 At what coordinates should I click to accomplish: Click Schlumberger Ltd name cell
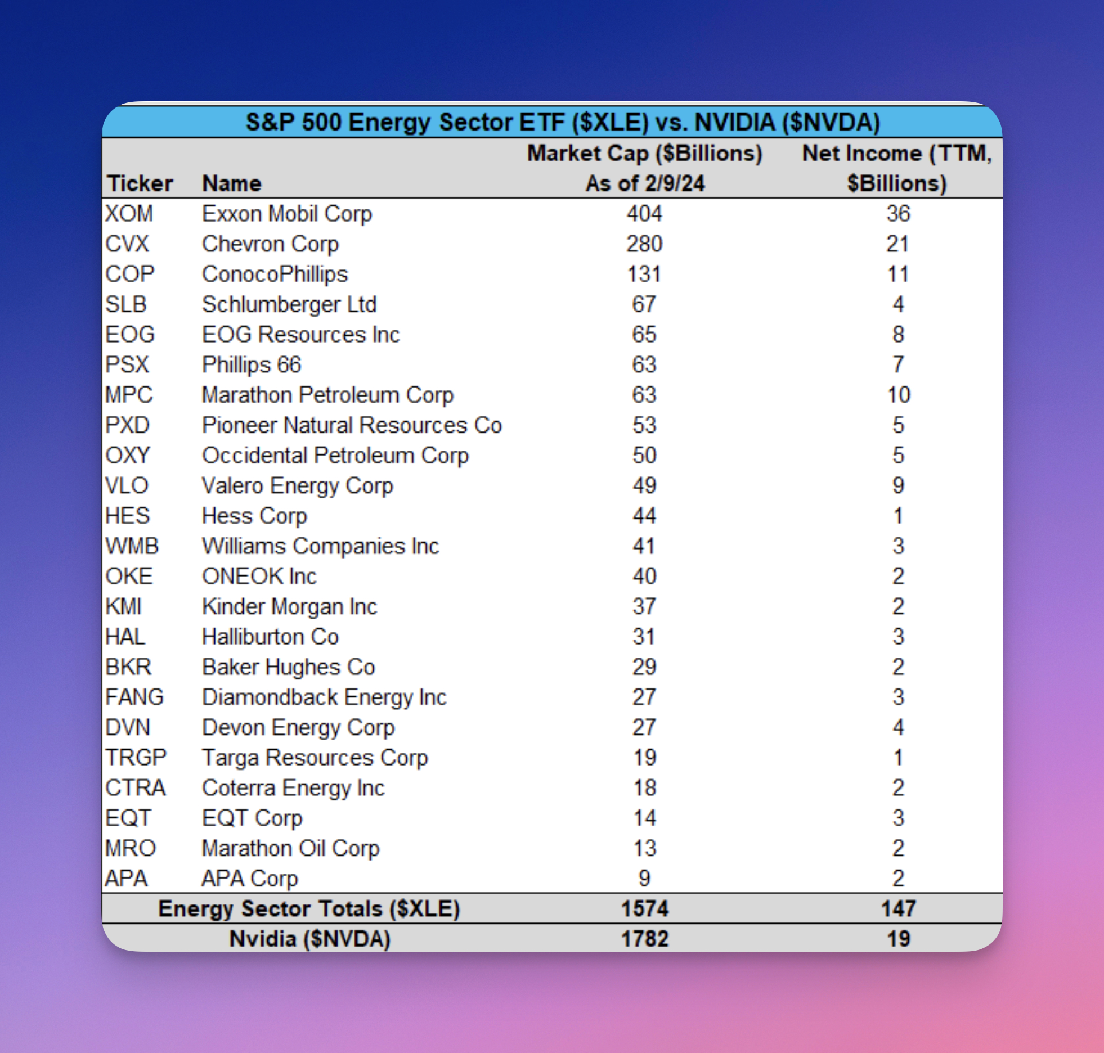click(x=289, y=304)
